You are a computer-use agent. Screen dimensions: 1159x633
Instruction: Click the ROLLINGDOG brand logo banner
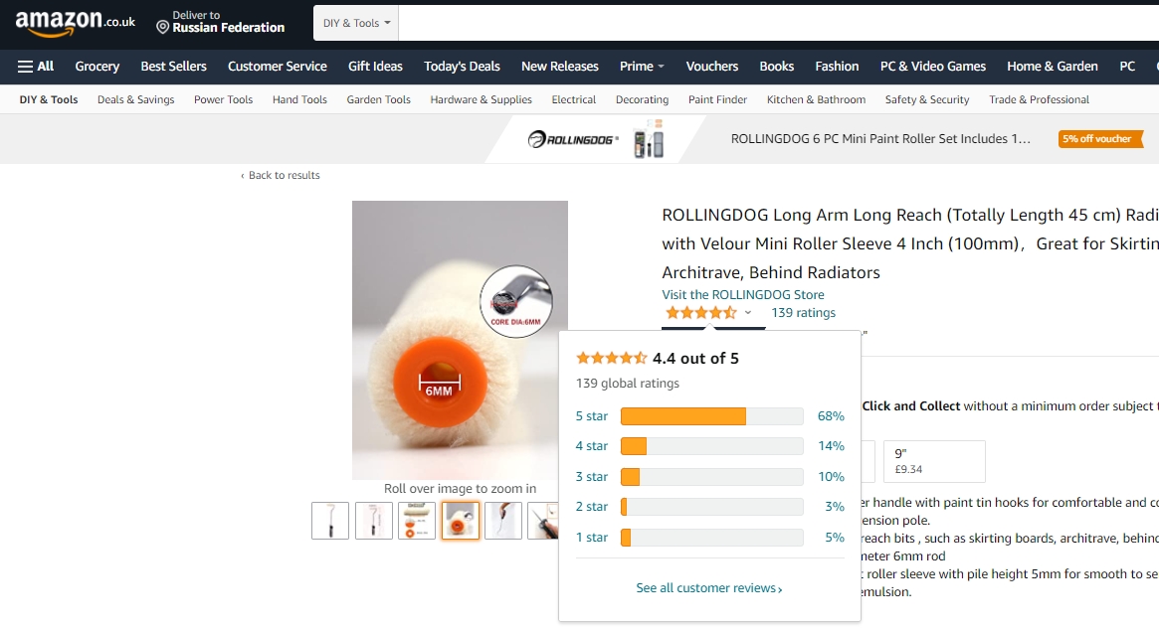coord(574,139)
